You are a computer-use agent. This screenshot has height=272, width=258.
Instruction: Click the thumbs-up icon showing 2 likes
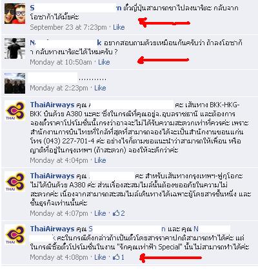[x=116, y=213]
